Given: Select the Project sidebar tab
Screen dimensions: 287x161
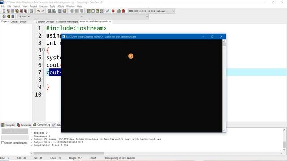Looking at the screenshot, I should tap(5, 21).
